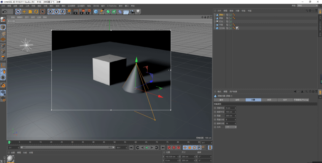This screenshot has width=322, height=163.
Task: Click the 高度 200 cm stepper arrows
Action: click(x=235, y=116)
